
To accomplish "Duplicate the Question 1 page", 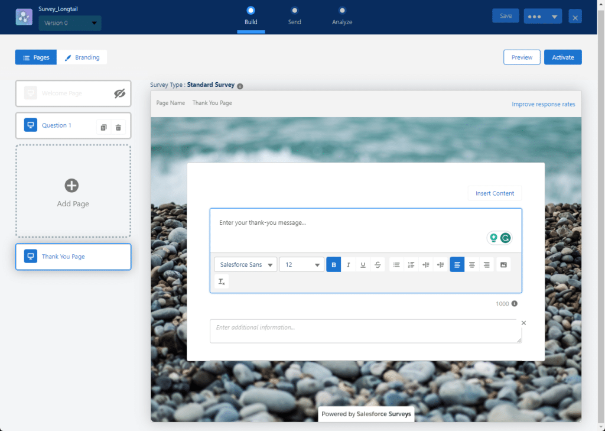I will point(103,127).
